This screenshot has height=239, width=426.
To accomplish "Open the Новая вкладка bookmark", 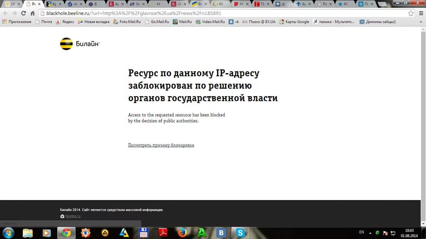I will pos(93,22).
